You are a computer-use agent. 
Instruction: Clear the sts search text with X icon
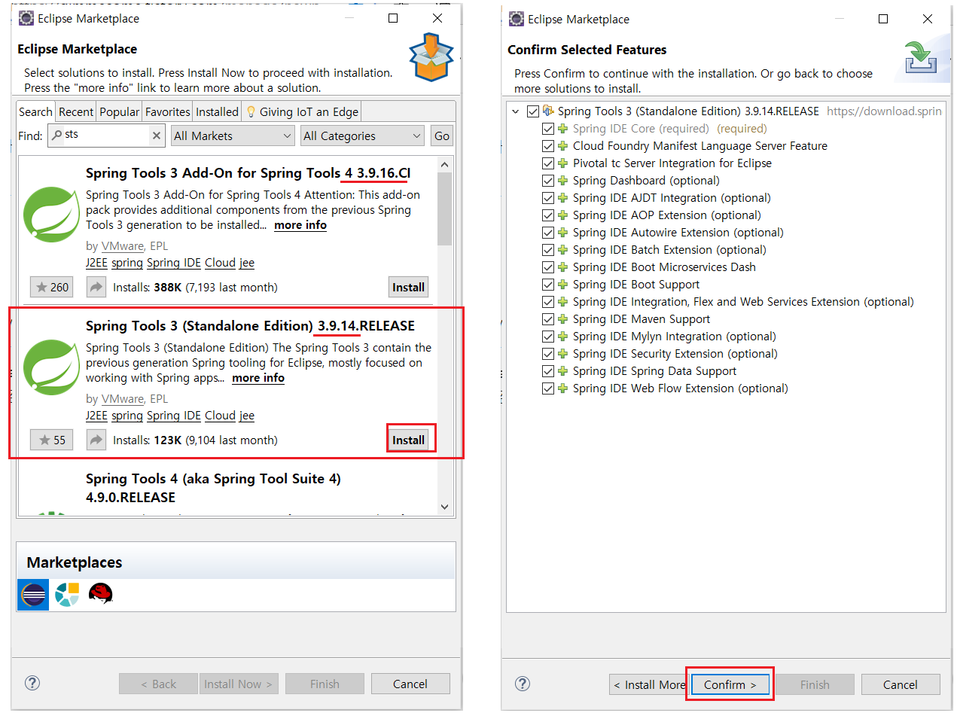[x=157, y=136]
